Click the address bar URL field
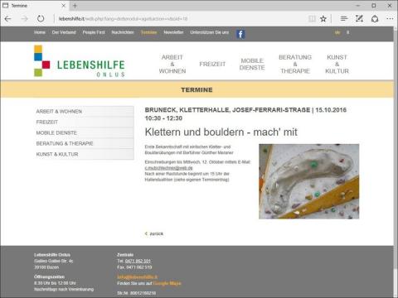Viewport: 398px width, 298px height. click(180, 19)
